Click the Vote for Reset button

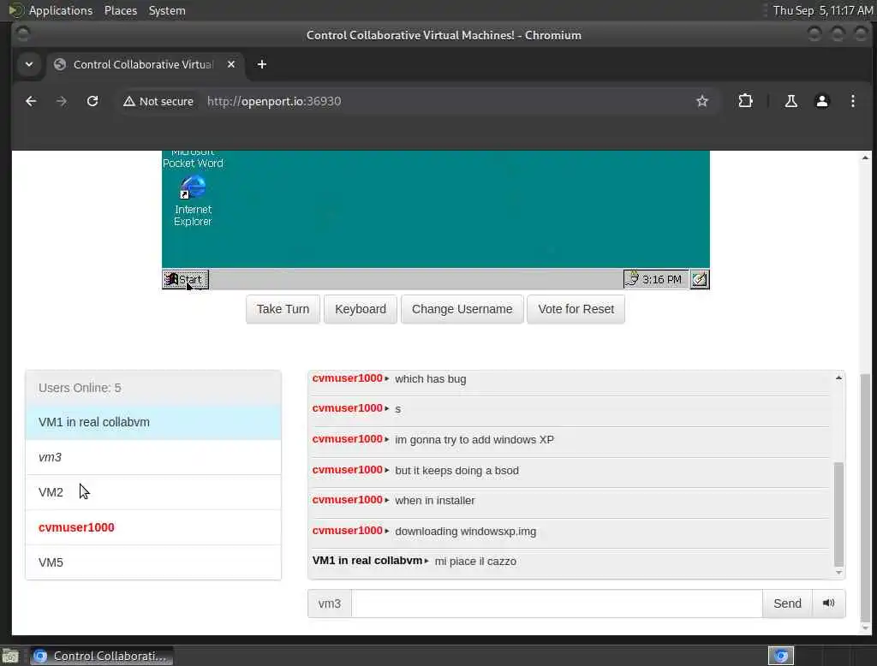pyautogui.click(x=576, y=309)
